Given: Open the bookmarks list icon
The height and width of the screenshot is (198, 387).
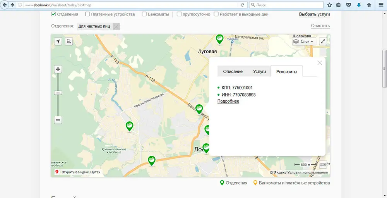Looking at the screenshot, I should click(x=338, y=5).
